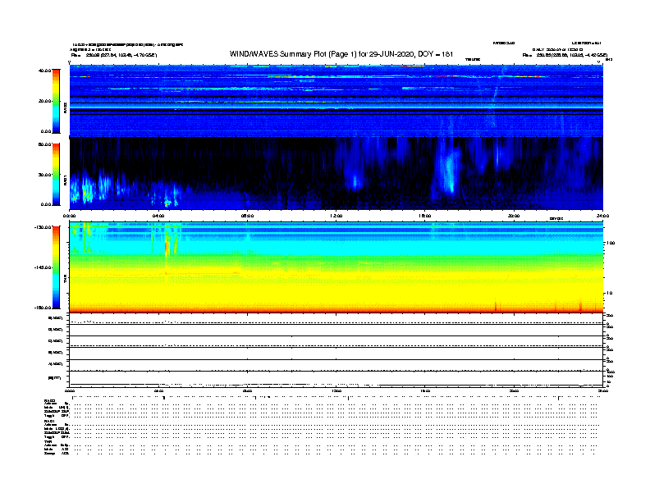Click the 40.00 label on RAD2 scale
Viewport: 650px width, 502px height.
(x=44, y=71)
